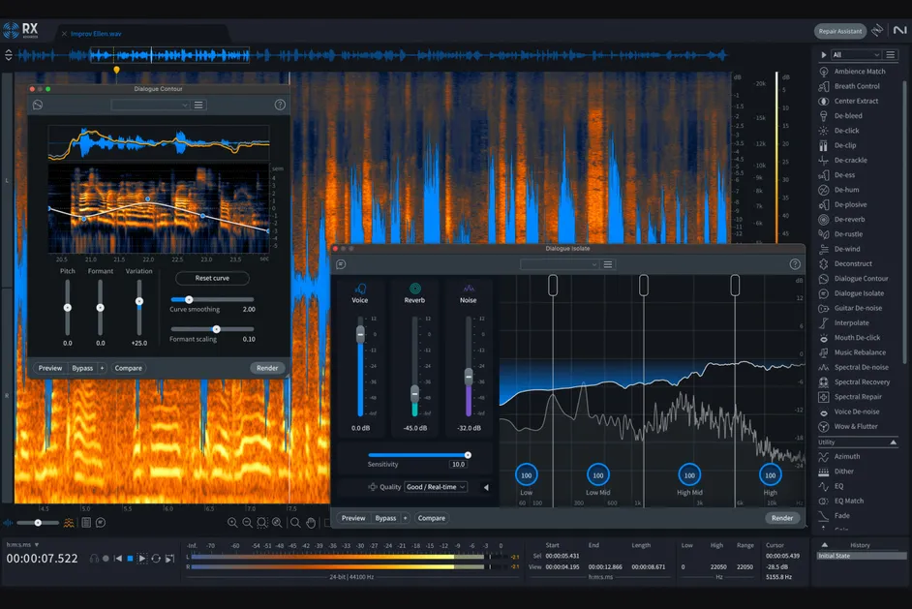
Task: Open the Center Extract module
Action: 849,102
